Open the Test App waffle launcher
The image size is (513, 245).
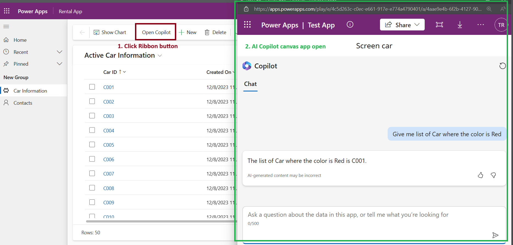click(247, 25)
